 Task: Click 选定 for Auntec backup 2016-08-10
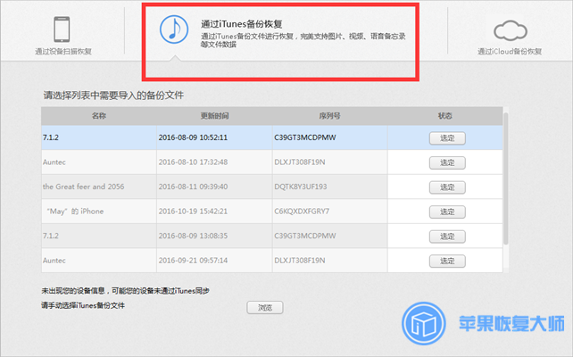coord(447,162)
